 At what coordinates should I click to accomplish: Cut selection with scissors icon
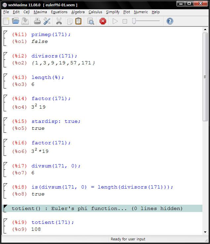59,21
